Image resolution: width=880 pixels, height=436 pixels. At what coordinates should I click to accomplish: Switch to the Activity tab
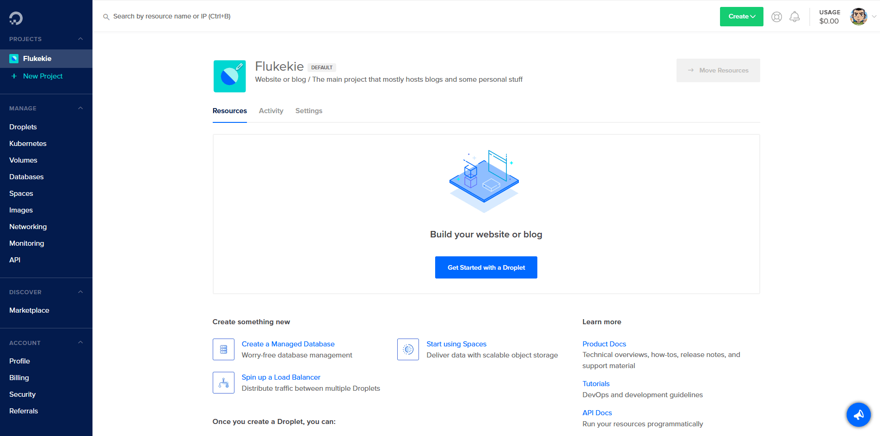coord(271,111)
